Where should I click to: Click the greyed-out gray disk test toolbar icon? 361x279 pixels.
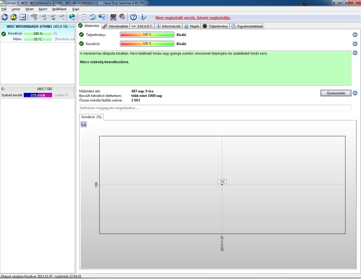[34, 17]
